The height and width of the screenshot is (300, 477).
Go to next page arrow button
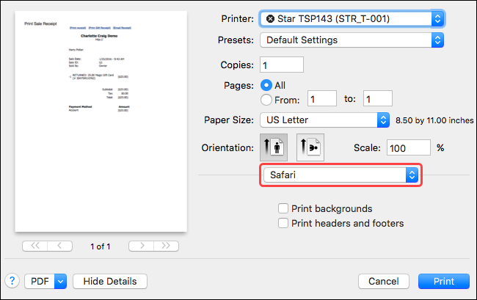tap(142, 246)
